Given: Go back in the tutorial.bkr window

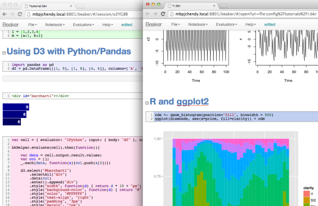Looking at the screenshot, I should 5,14.
